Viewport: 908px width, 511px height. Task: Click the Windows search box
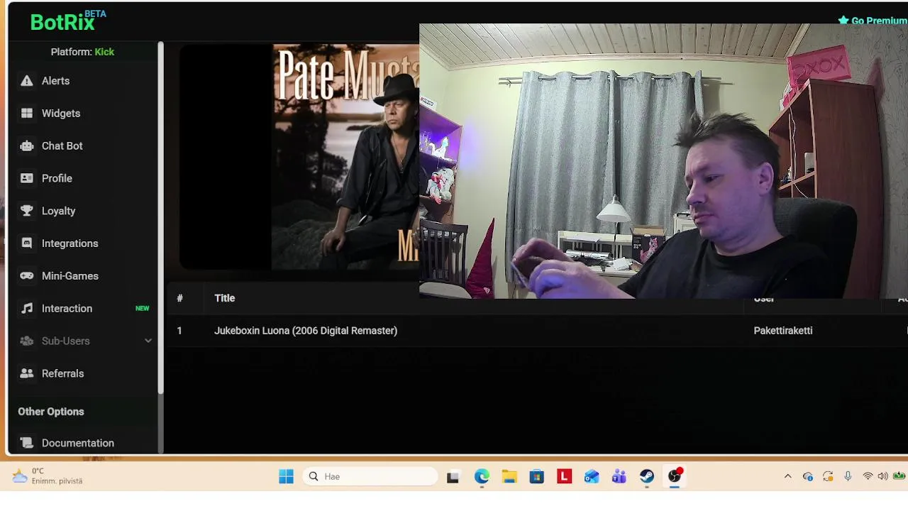click(x=372, y=476)
